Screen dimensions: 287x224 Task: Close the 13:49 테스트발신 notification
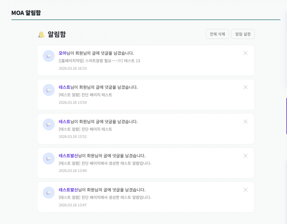click(x=245, y=156)
